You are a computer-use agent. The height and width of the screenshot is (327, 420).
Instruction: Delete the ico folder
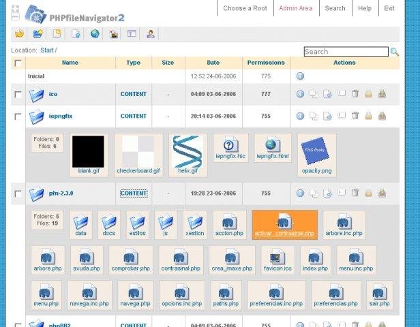355,93
